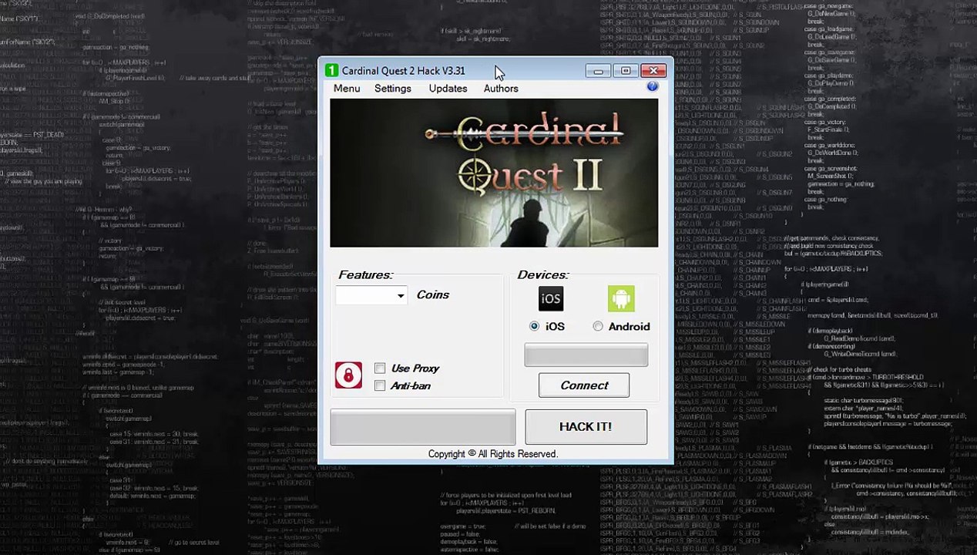Close the Cardinal Quest 2 Hack window

[x=653, y=71]
